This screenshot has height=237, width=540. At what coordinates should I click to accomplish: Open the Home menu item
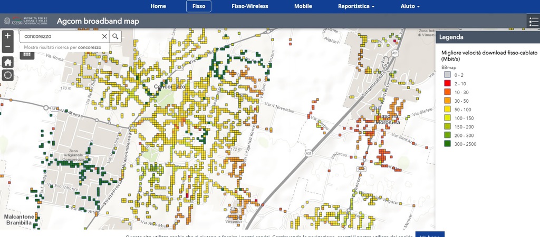(158, 6)
